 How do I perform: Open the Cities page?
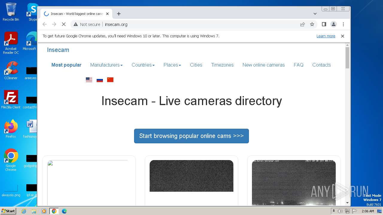196,65
